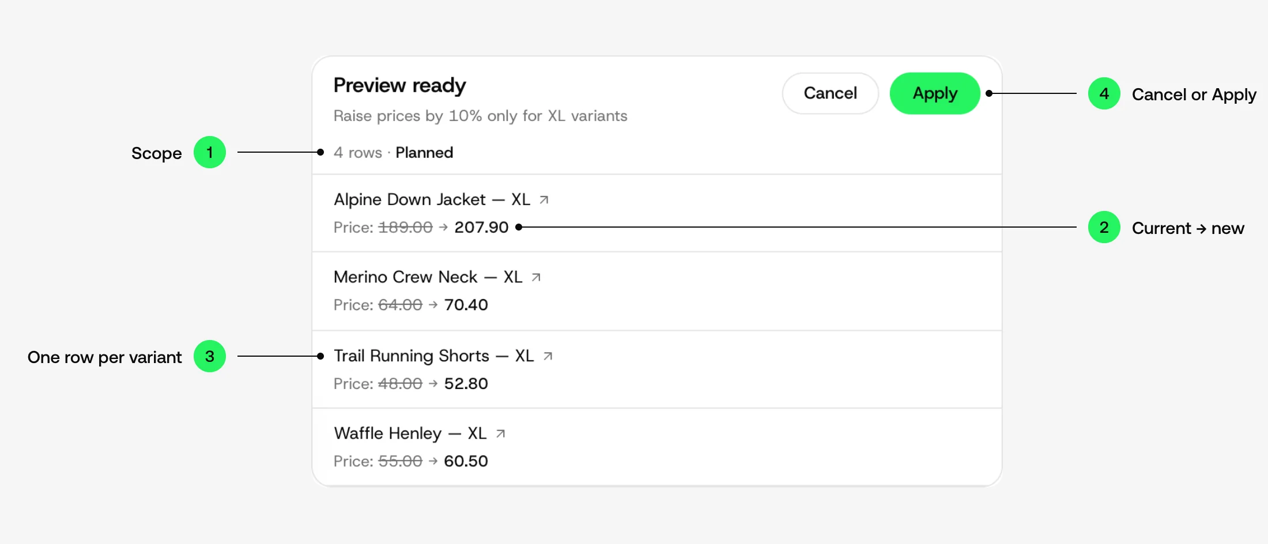
Task: Click the green annotation badge number 3
Action: [x=210, y=356]
